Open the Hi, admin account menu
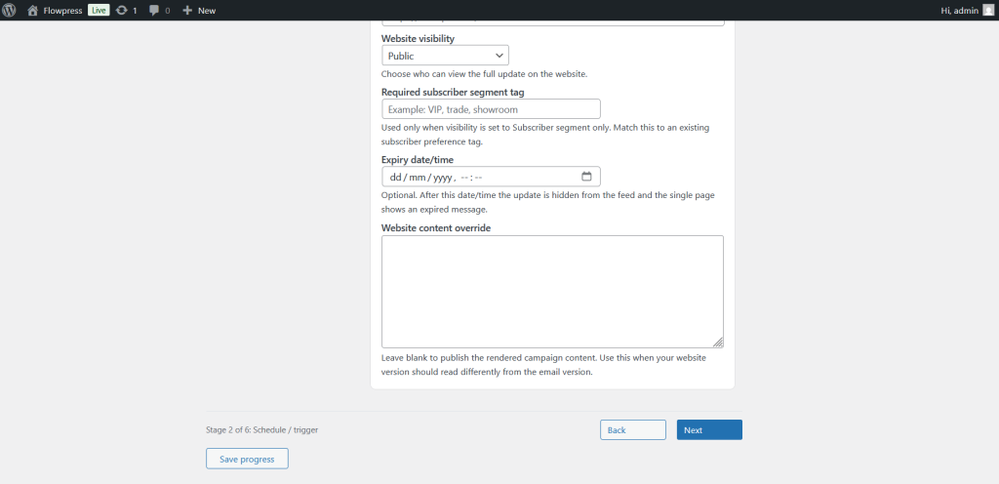 tap(967, 10)
